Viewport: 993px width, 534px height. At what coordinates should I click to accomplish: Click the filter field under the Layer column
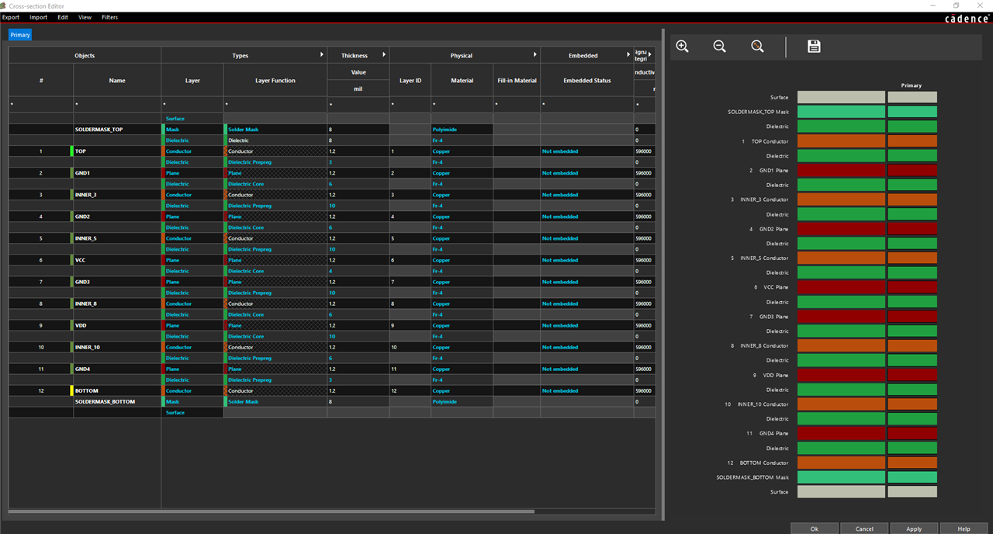[192, 103]
